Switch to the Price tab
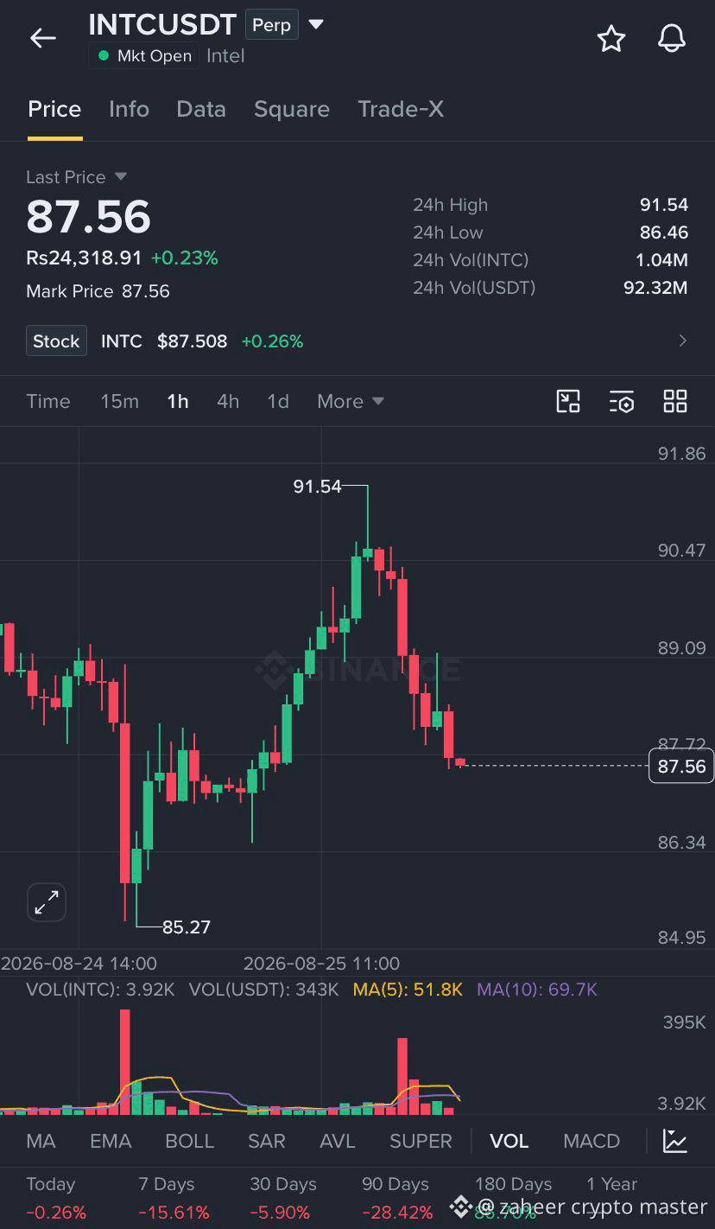 point(54,109)
